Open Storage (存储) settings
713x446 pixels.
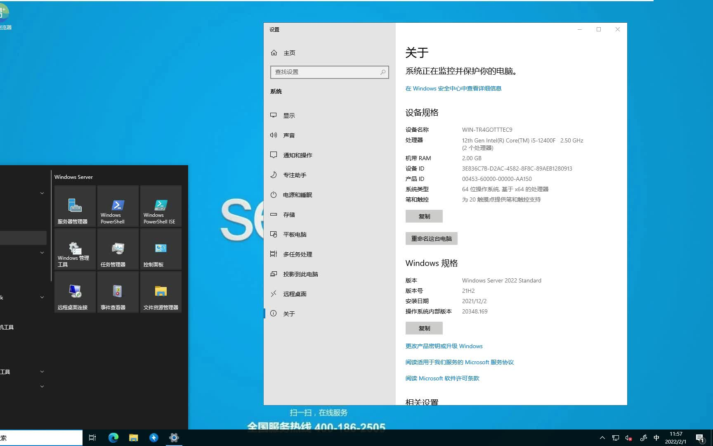(329, 215)
